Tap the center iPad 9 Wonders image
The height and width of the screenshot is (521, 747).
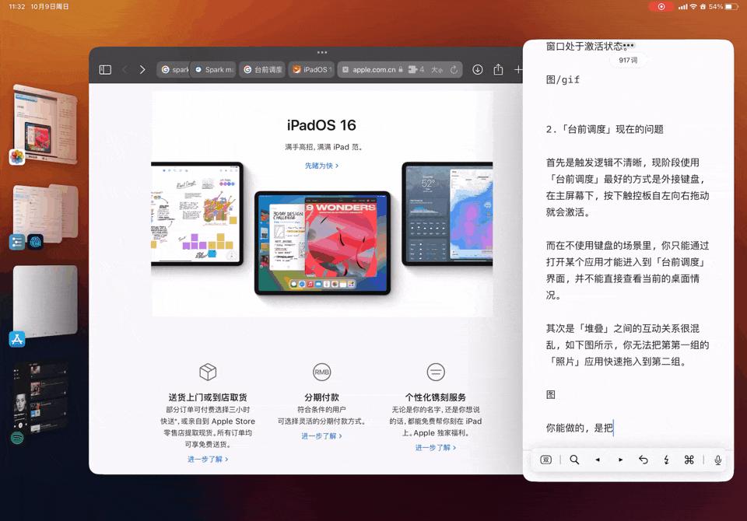[x=322, y=243]
